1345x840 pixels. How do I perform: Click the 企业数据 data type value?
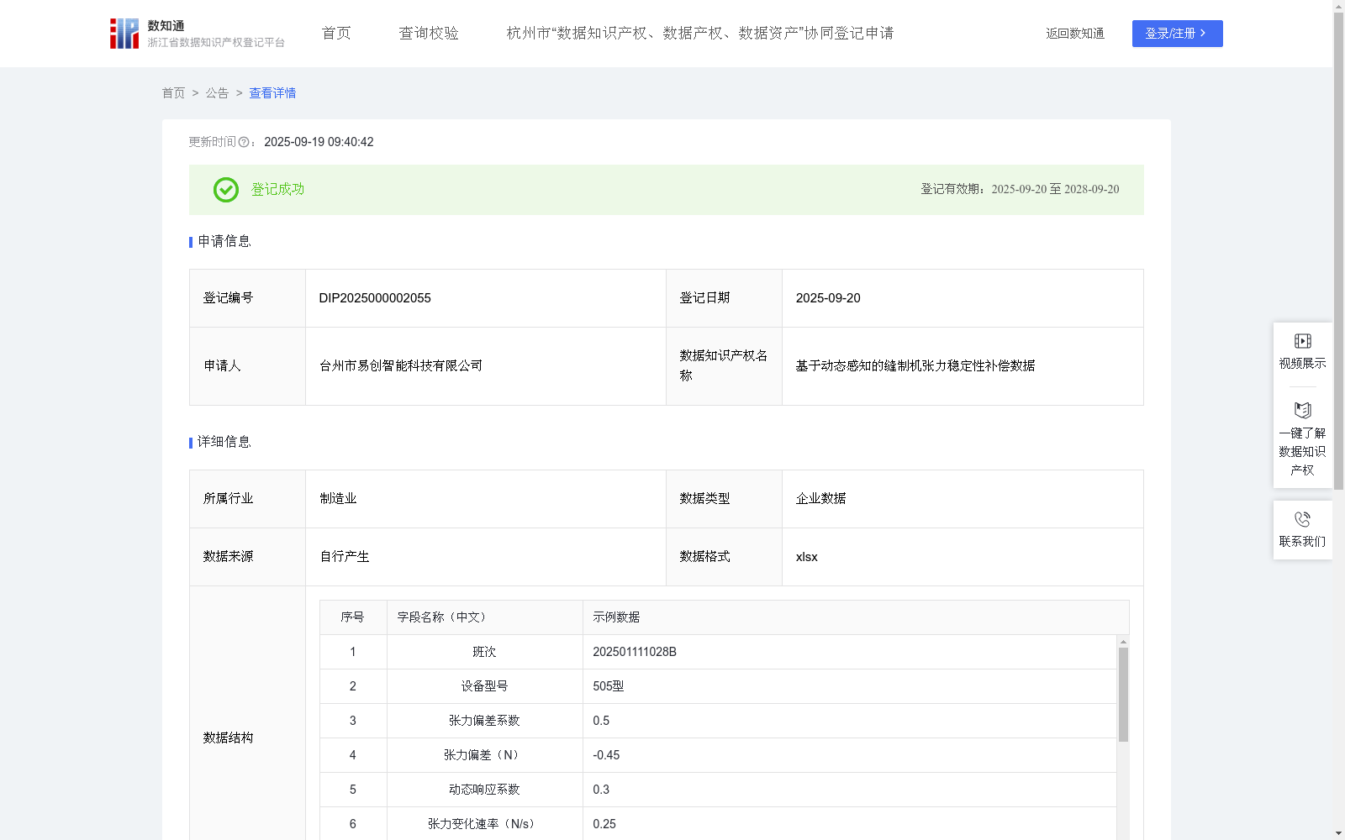point(820,499)
